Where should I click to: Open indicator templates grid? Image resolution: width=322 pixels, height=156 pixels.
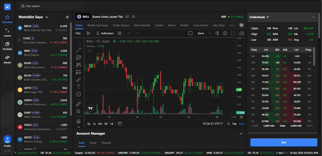tap(120, 33)
